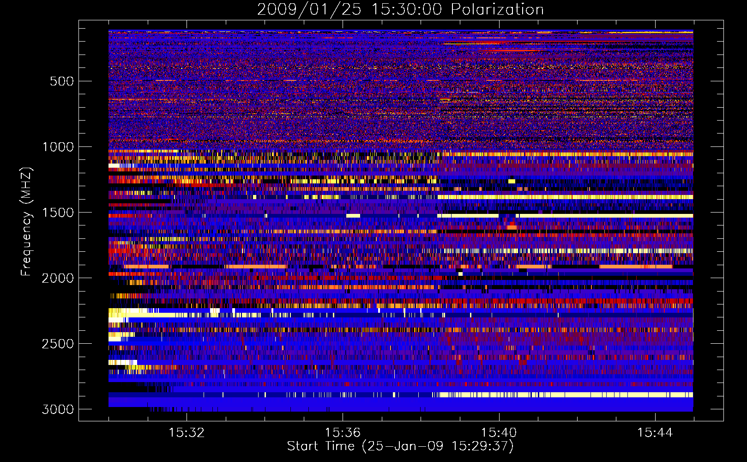Click the 15:40 time tick label
747x462 pixels.
pos(499,433)
